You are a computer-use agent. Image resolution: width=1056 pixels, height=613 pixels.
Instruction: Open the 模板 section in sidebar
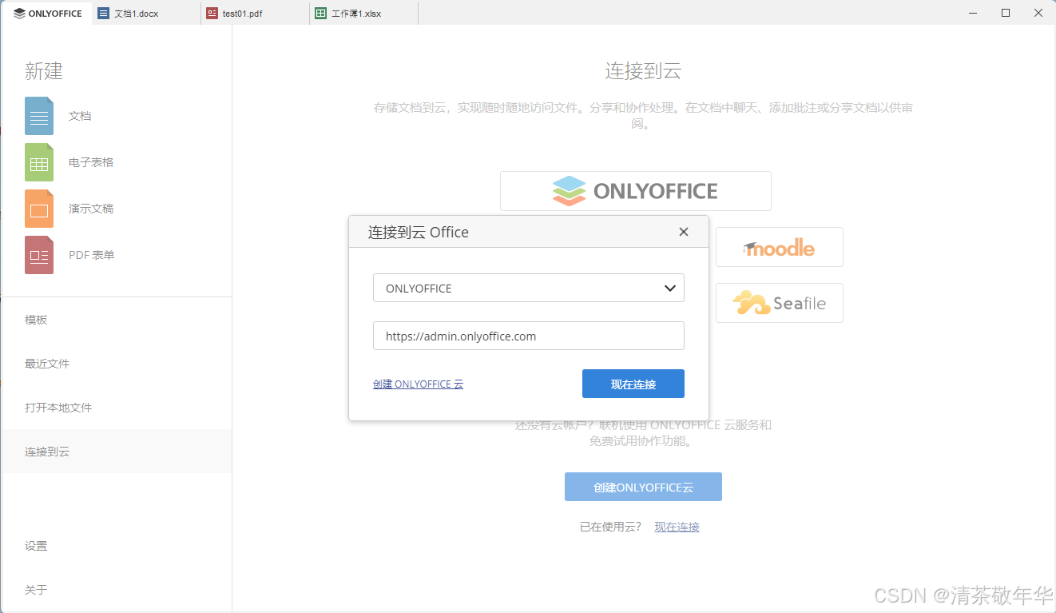coord(36,319)
